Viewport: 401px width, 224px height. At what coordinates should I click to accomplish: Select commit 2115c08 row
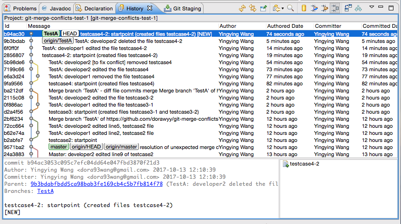pos(200,98)
